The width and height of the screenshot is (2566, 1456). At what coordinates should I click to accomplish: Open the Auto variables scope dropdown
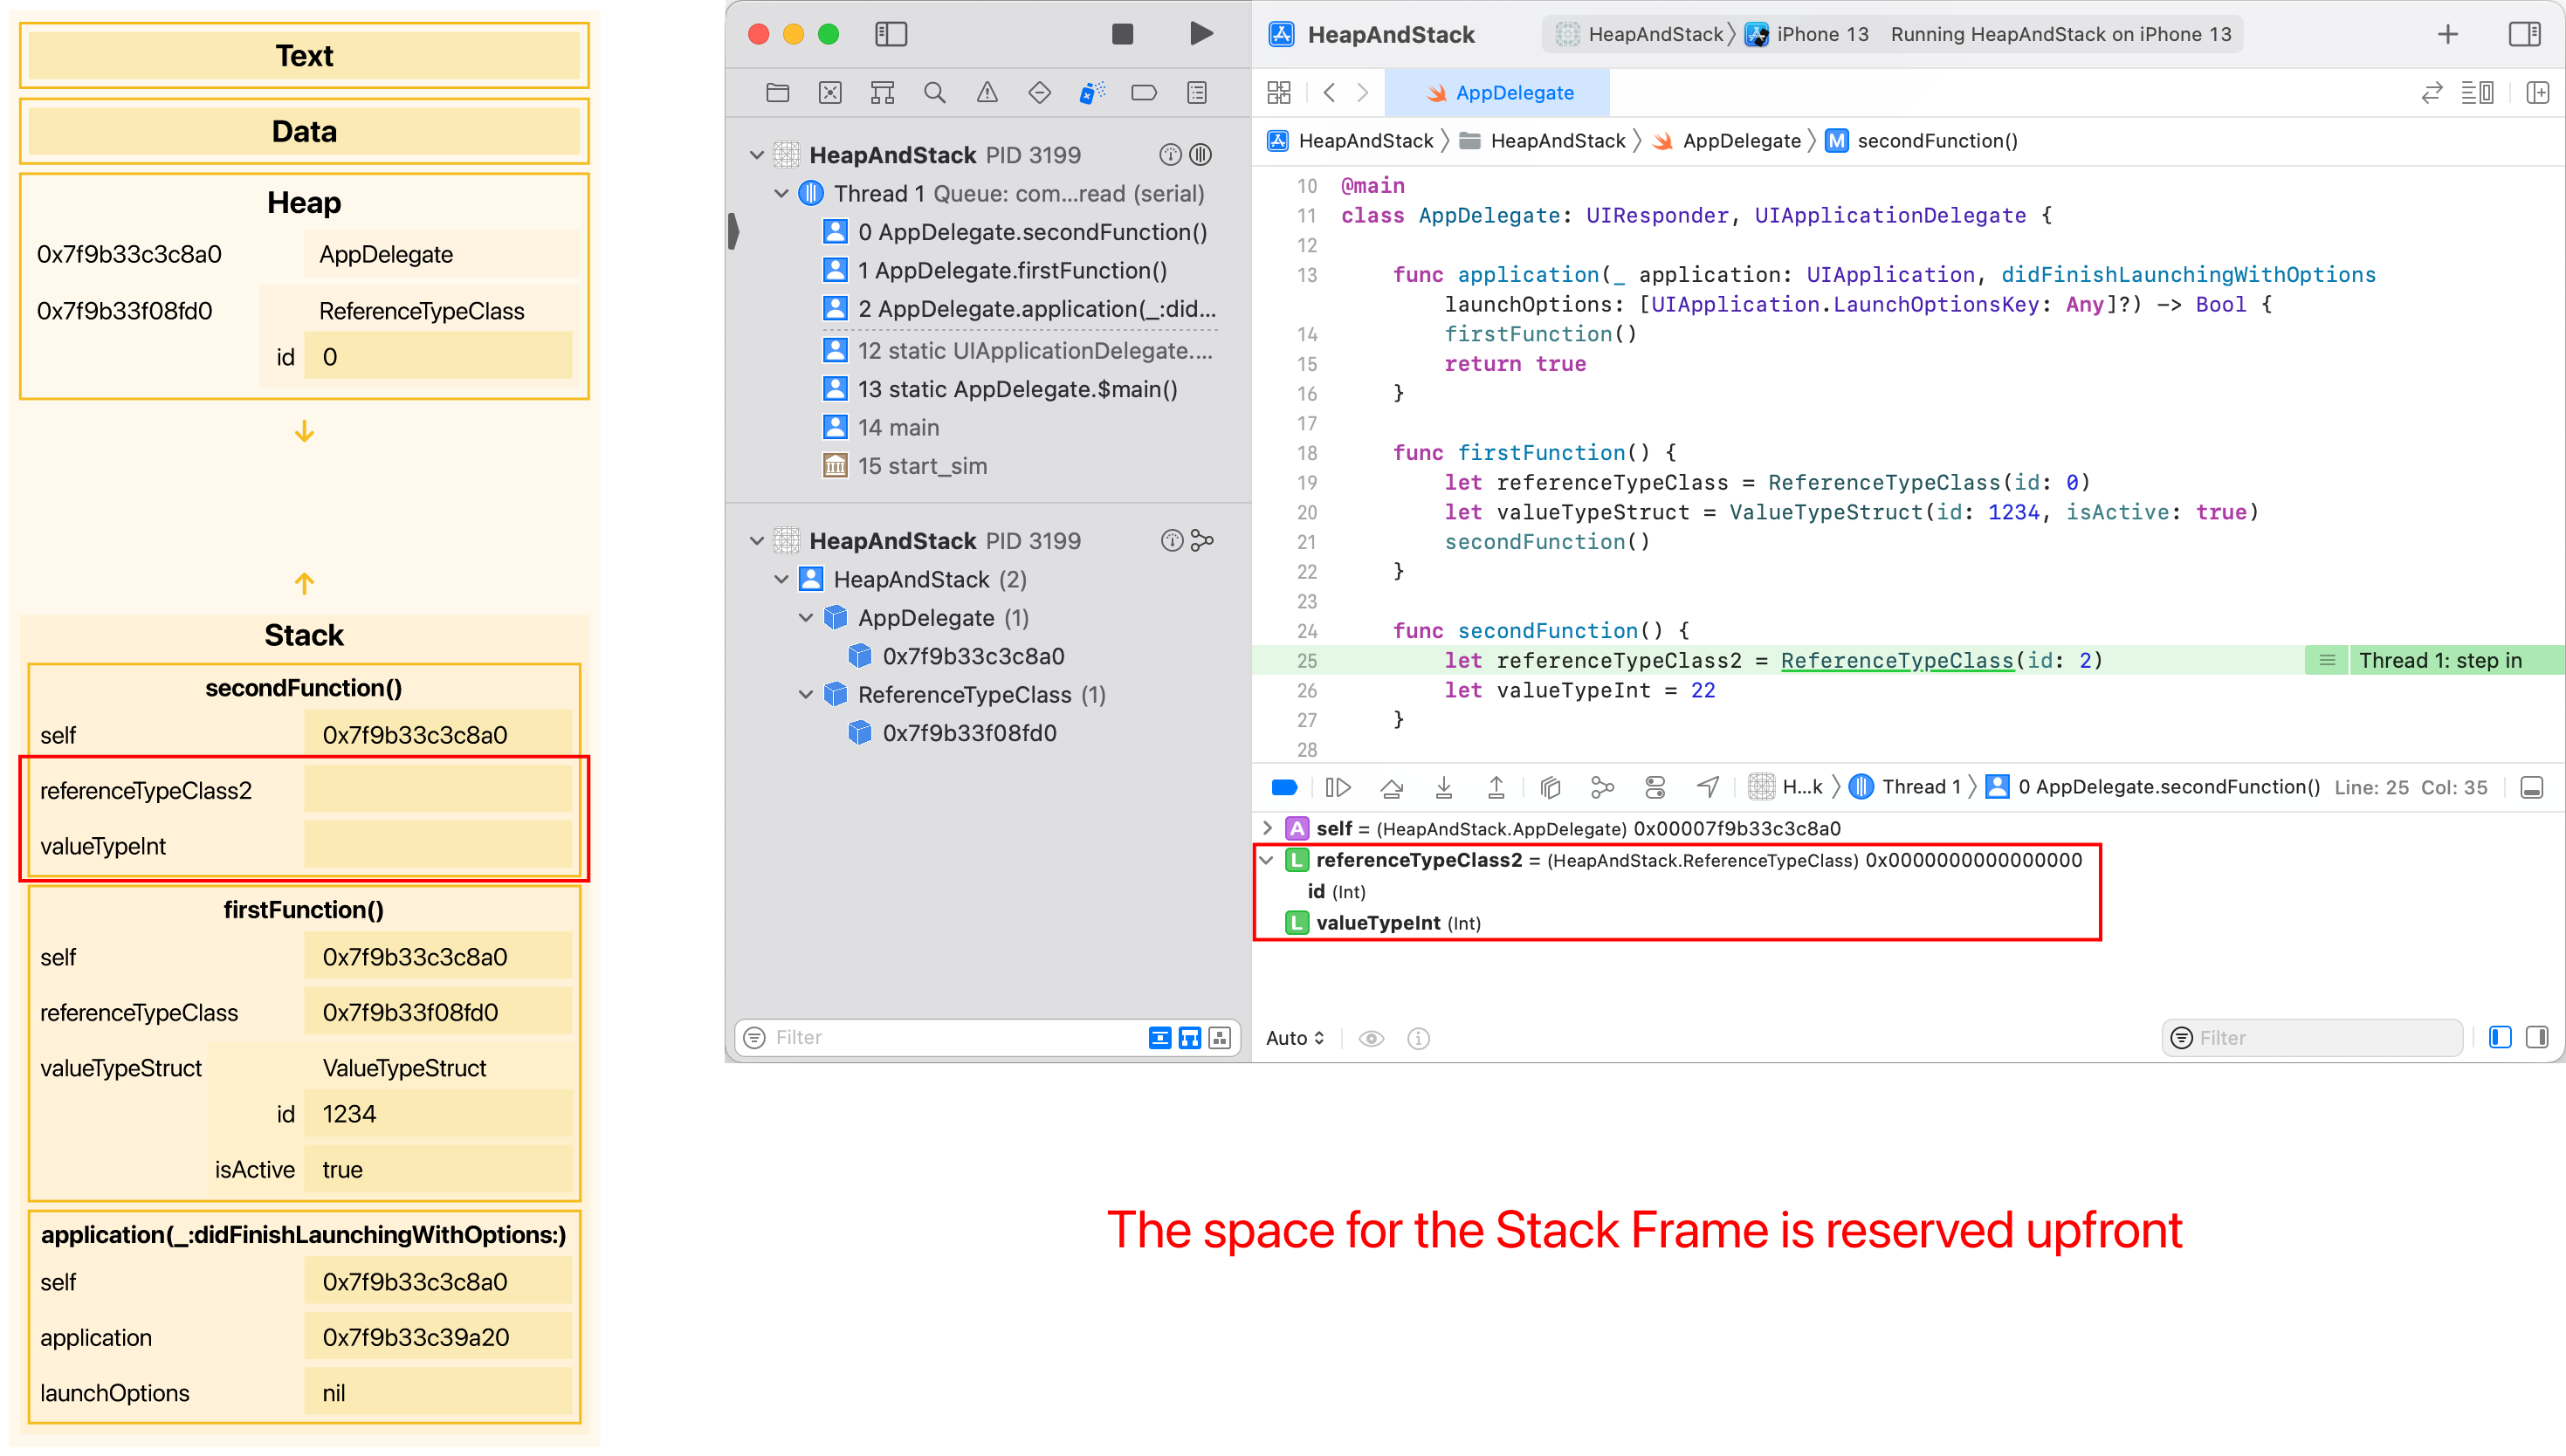point(1294,1038)
